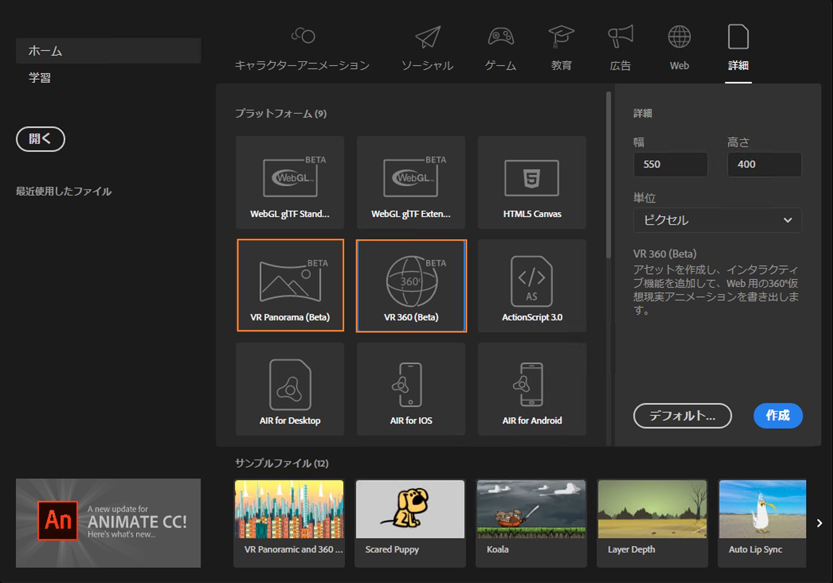Image resolution: width=833 pixels, height=583 pixels.
Task: Switch to the 広告 tab label
Action: click(x=620, y=65)
